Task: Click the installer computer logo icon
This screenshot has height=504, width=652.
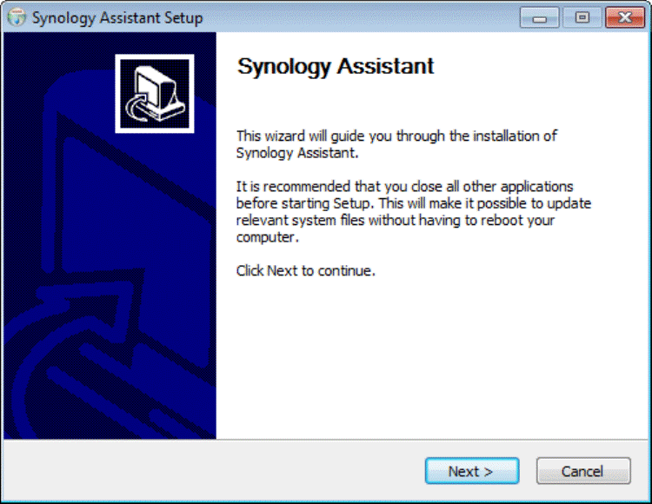Action: tap(155, 94)
